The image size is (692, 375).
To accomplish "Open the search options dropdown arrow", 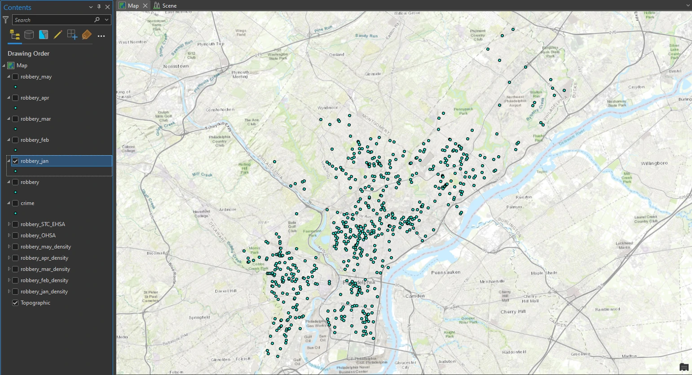I will (x=106, y=20).
